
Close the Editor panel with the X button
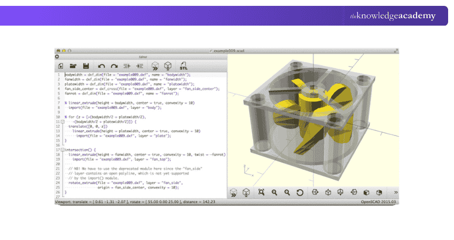click(x=57, y=56)
